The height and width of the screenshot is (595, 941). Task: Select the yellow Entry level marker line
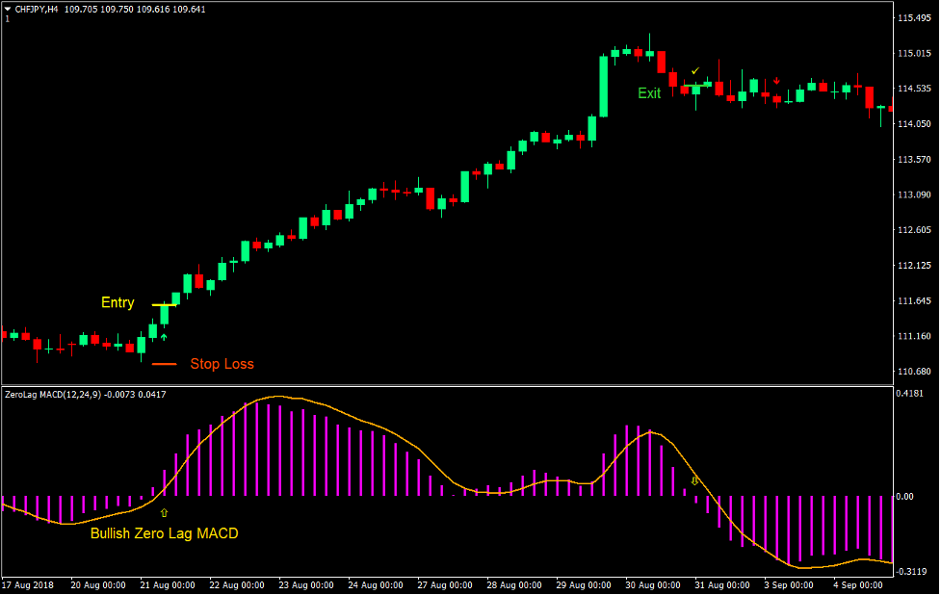(x=164, y=304)
